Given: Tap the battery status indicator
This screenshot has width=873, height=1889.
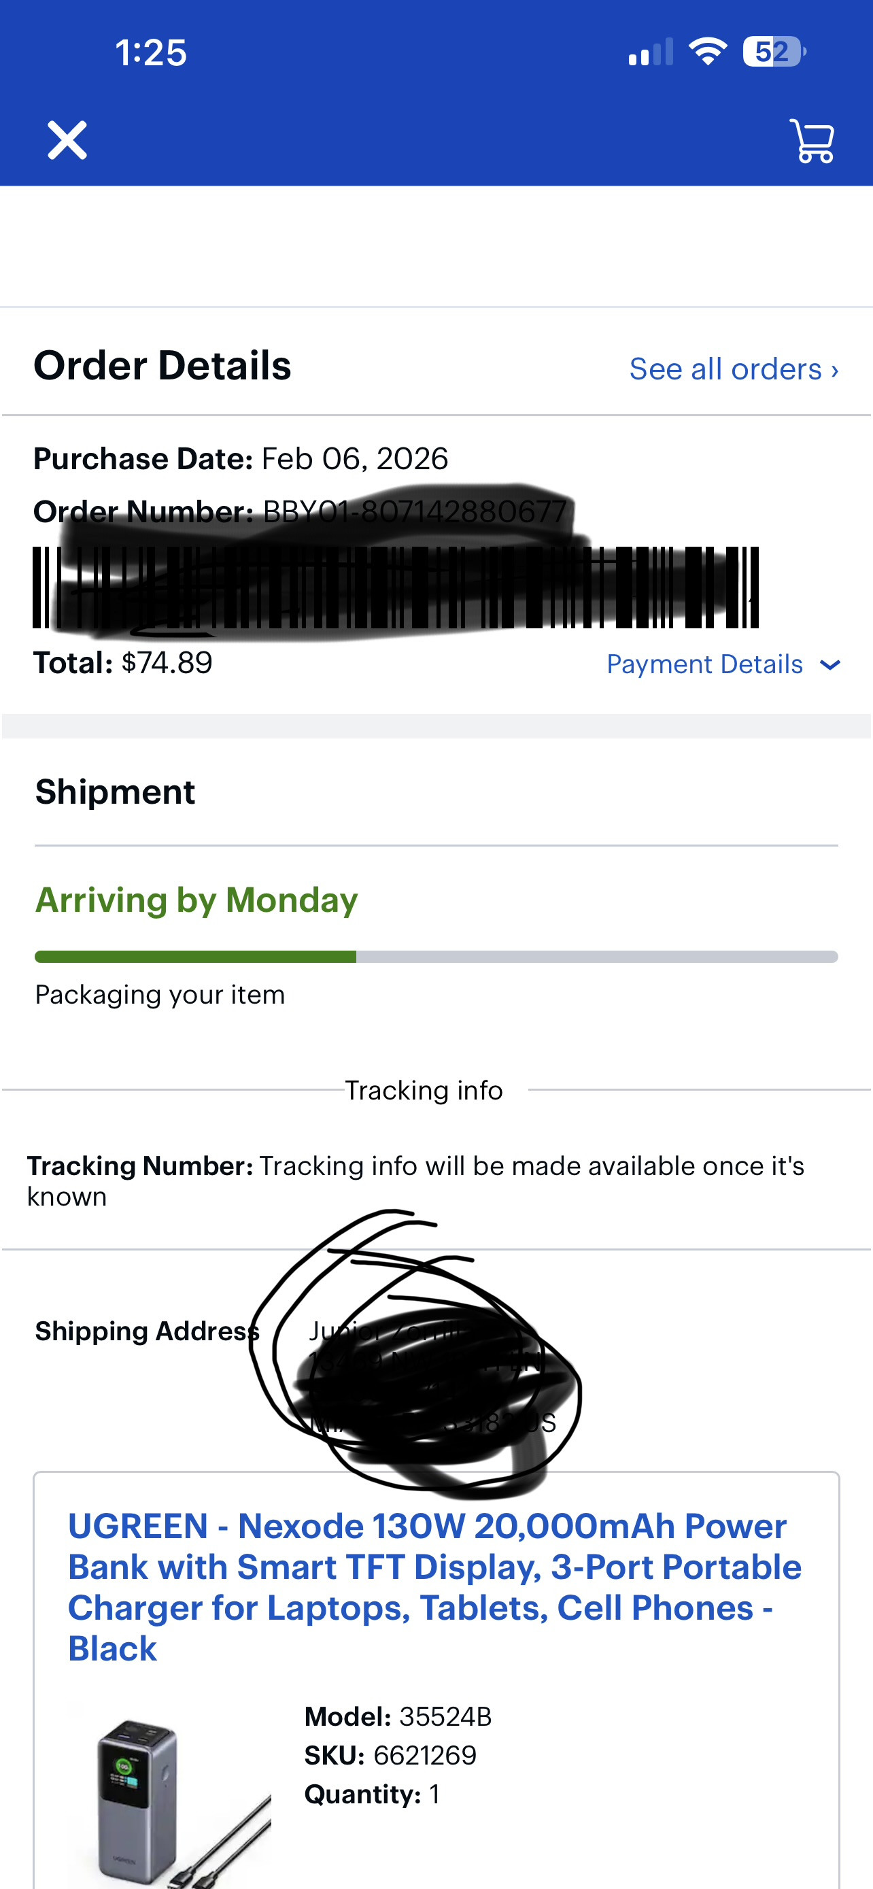Looking at the screenshot, I should coord(774,52).
